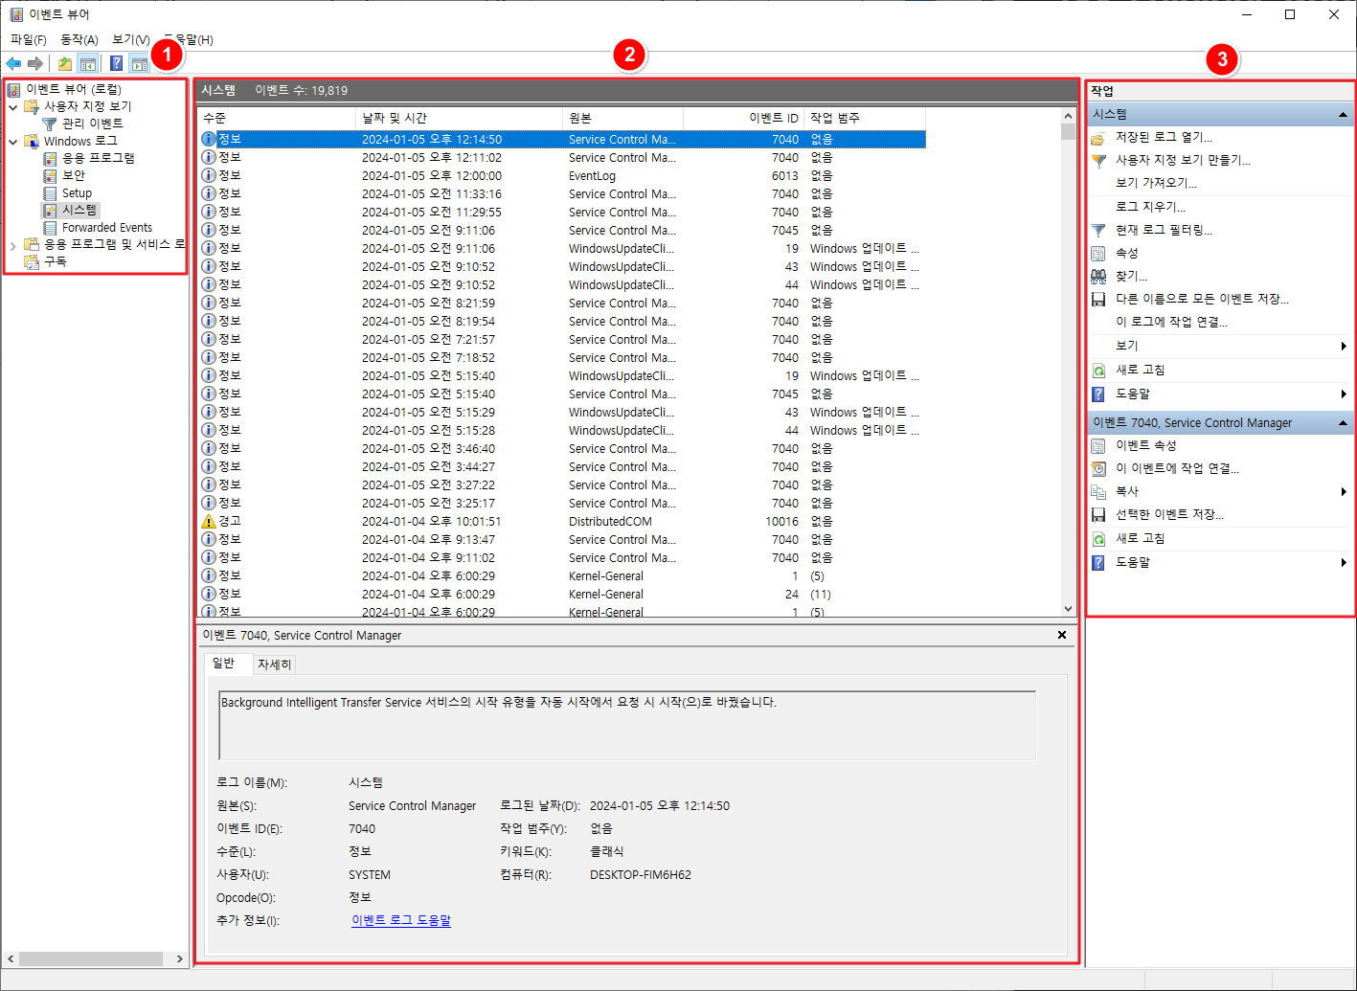The width and height of the screenshot is (1357, 991).
Task: Click 보기 가져오기 in the actions pane
Action: tap(1156, 183)
